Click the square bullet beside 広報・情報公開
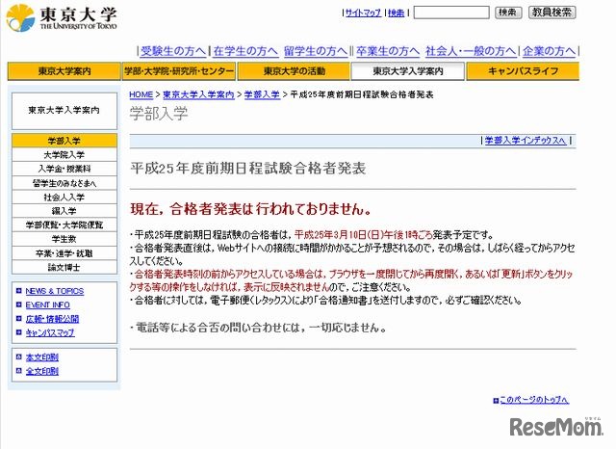616x449 pixels. pyautogui.click(x=18, y=319)
